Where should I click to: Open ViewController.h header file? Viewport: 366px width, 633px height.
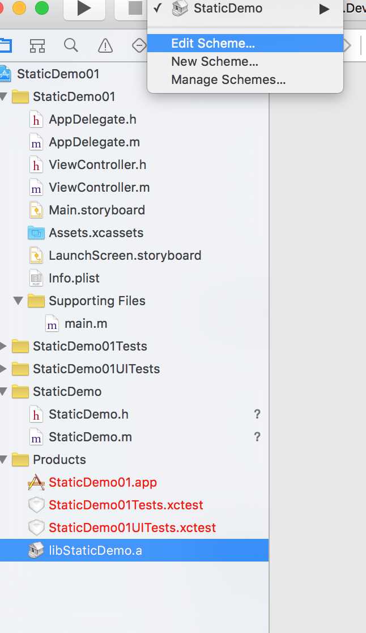click(97, 164)
